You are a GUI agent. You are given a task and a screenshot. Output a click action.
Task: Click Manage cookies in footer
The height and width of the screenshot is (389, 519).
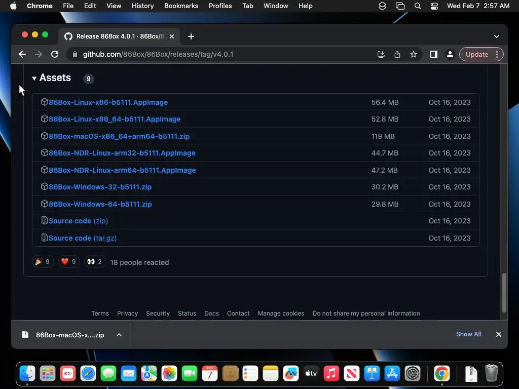click(x=281, y=313)
